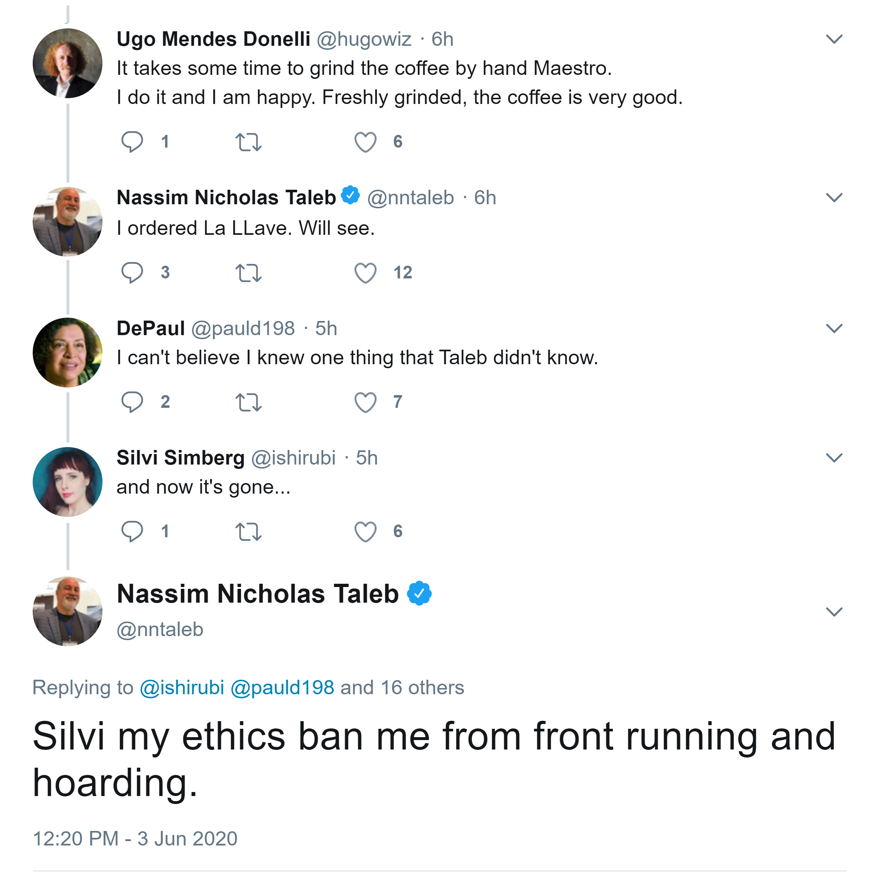Open the @pauld198 mention in reply line

tap(282, 687)
